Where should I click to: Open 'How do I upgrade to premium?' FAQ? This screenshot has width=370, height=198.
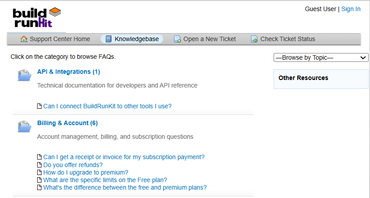tap(86, 172)
